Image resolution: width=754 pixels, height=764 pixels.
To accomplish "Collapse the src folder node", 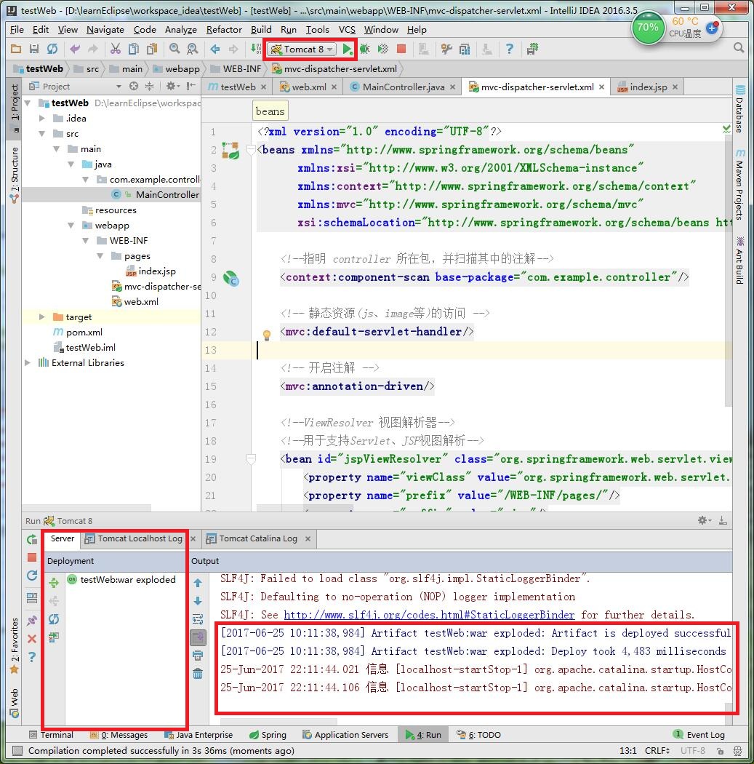I will (x=42, y=133).
